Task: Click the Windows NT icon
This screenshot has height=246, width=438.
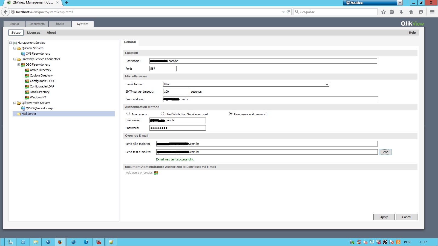Action: click(27, 97)
